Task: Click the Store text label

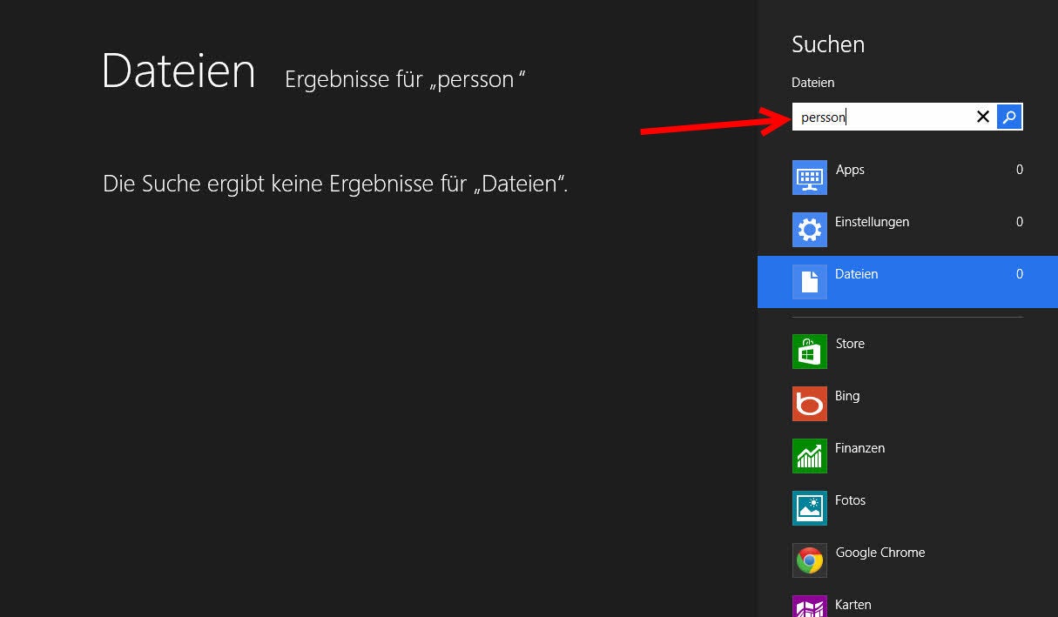Action: [x=850, y=344]
